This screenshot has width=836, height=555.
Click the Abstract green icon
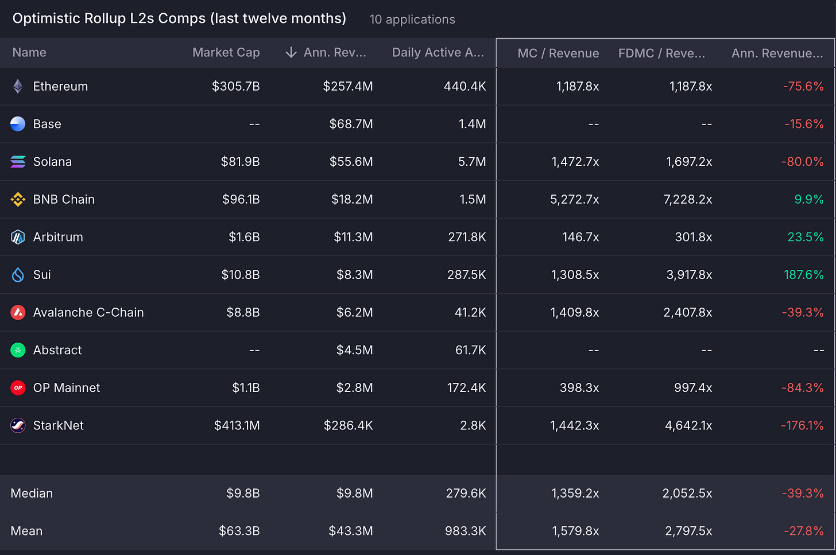(18, 350)
